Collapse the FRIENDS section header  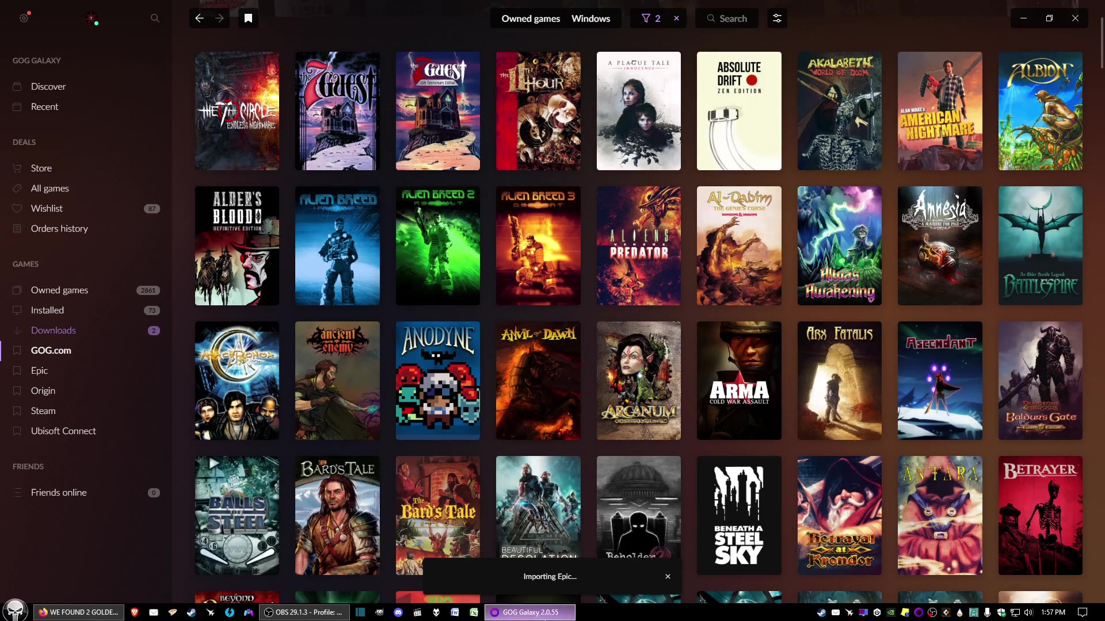coord(28,466)
